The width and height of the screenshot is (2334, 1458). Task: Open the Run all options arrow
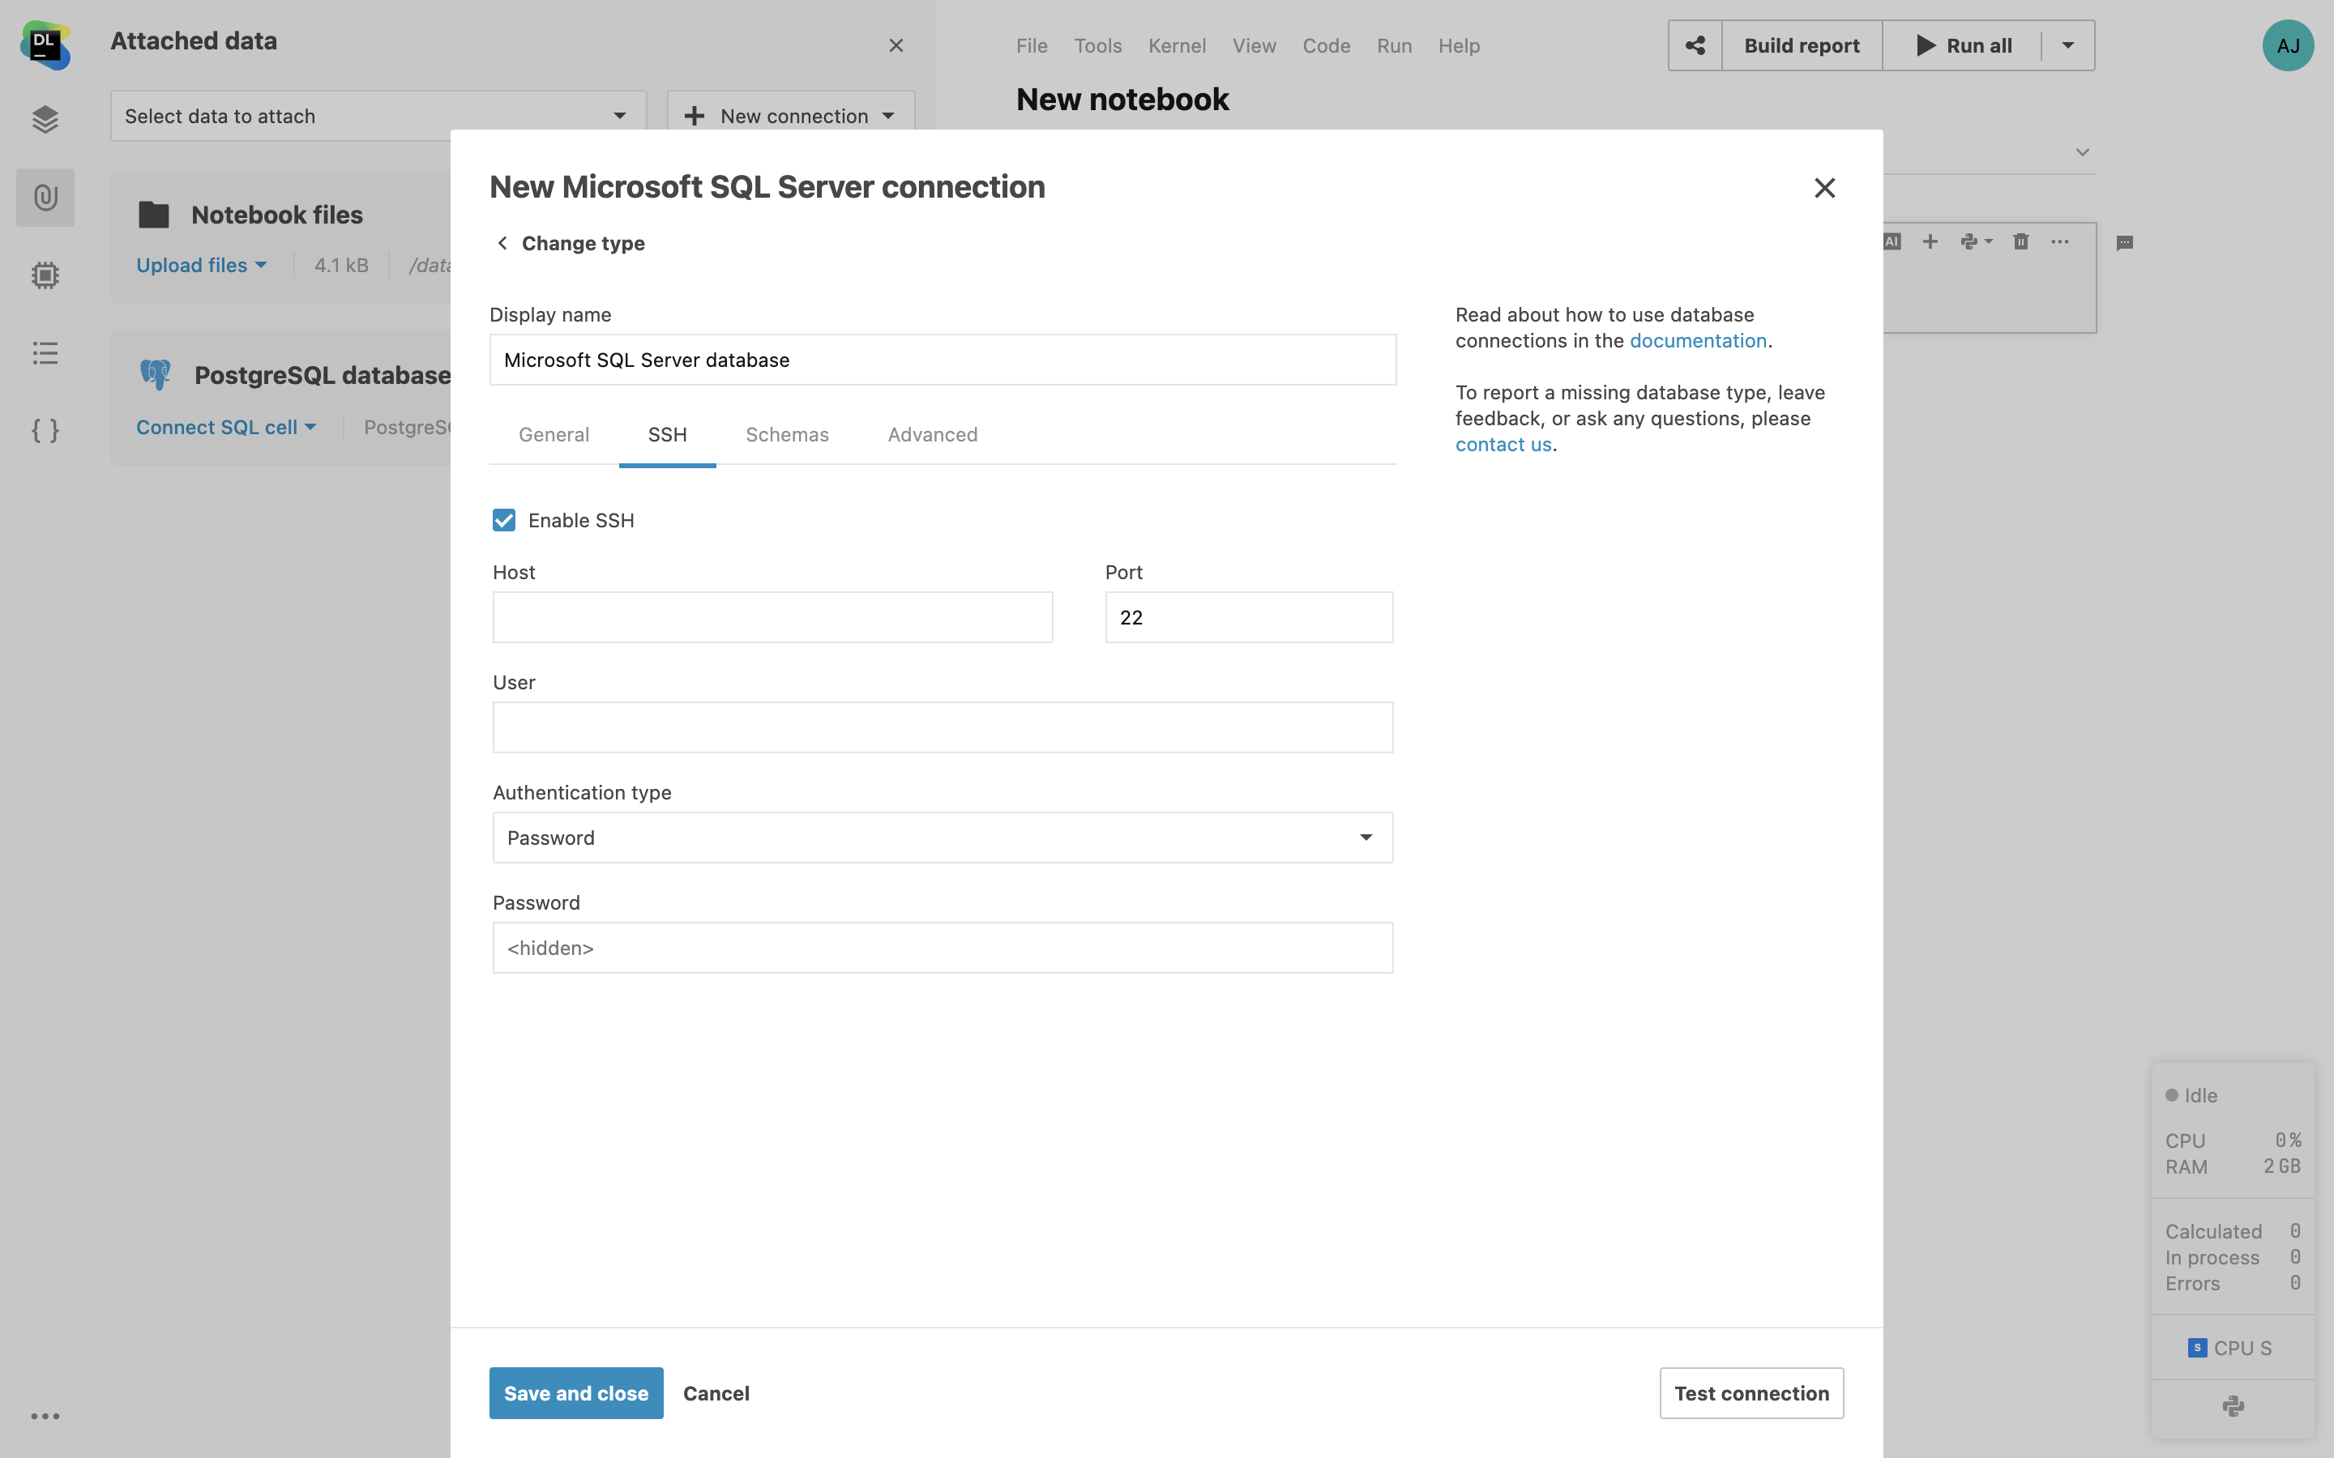coord(2069,45)
